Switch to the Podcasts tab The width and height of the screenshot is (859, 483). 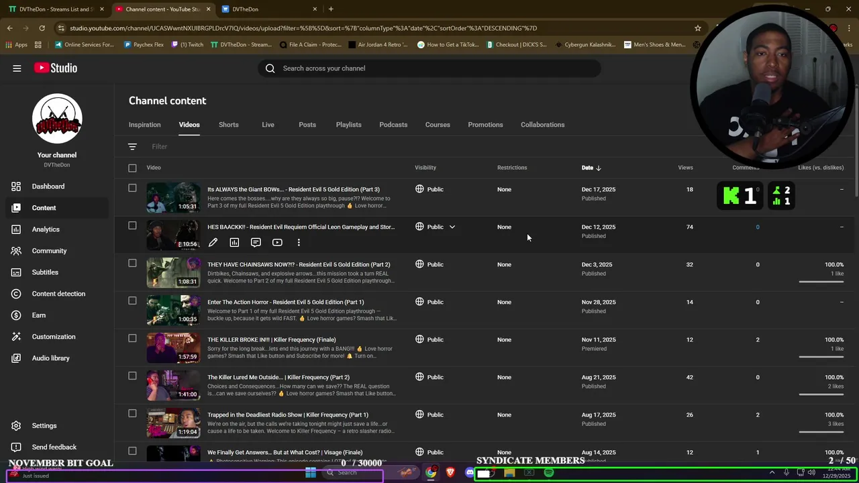coord(393,125)
